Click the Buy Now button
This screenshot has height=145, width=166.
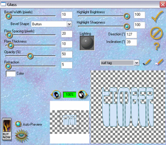[x=7, y=129]
